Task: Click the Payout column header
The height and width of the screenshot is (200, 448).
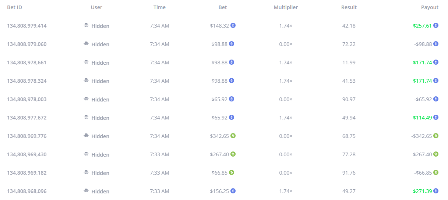Action: 430,7
